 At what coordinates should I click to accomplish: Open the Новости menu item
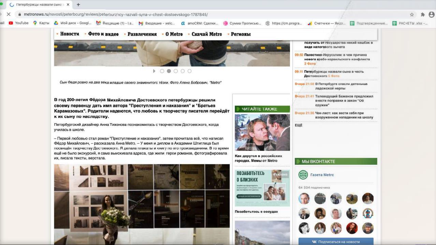tap(70, 34)
